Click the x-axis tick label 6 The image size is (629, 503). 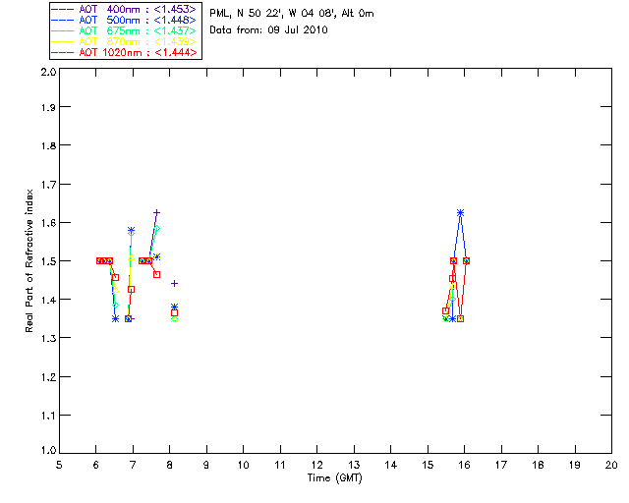96,465
